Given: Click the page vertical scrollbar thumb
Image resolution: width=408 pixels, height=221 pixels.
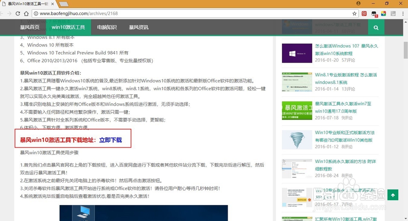Looking at the screenshot, I should point(406,50).
